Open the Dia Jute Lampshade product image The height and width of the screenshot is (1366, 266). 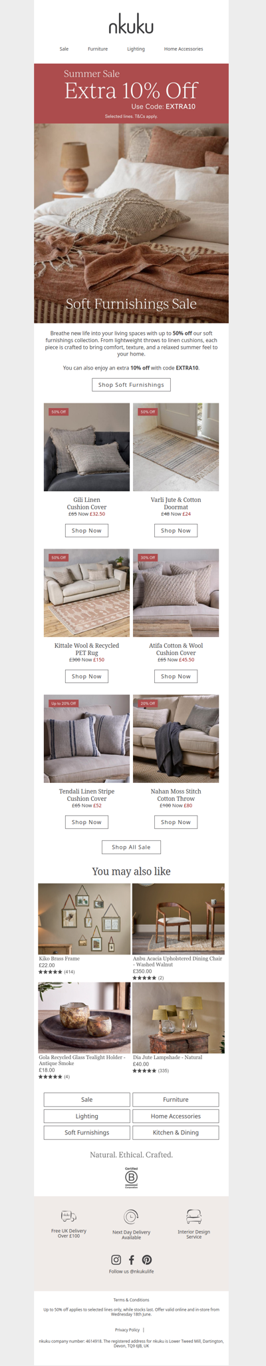point(179,1018)
